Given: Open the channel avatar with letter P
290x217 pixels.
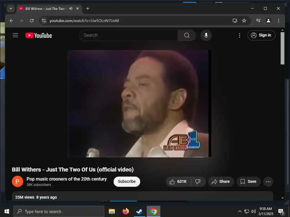Looking at the screenshot, I should (x=18, y=181).
